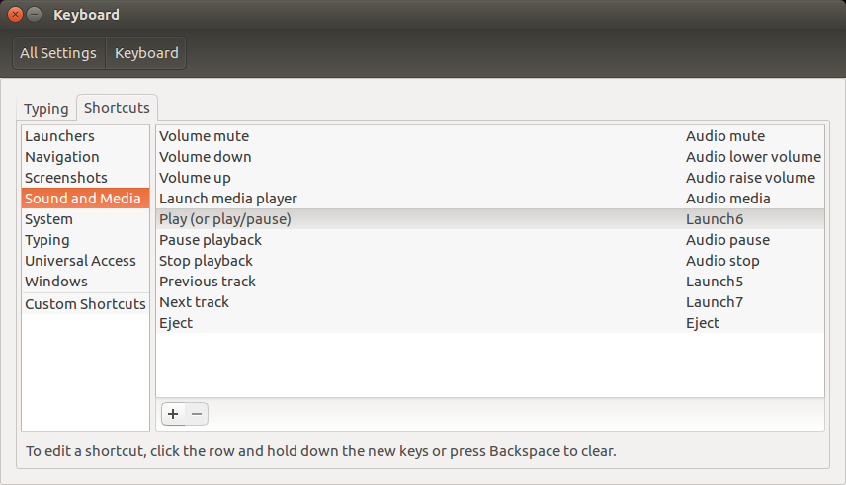The height and width of the screenshot is (485, 846).
Task: Click the plus icon to add shortcut
Action: (x=173, y=414)
